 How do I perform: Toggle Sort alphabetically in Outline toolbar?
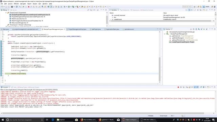coord(196,29)
